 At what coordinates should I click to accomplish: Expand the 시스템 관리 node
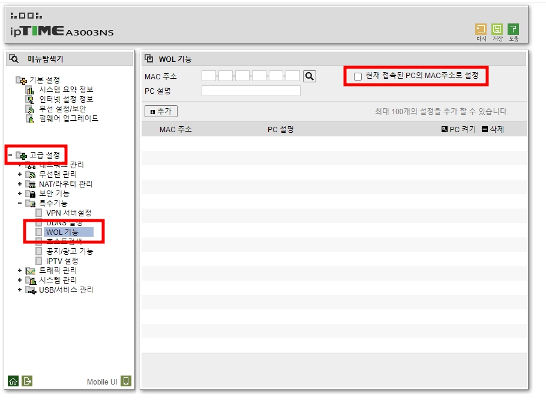(x=20, y=280)
